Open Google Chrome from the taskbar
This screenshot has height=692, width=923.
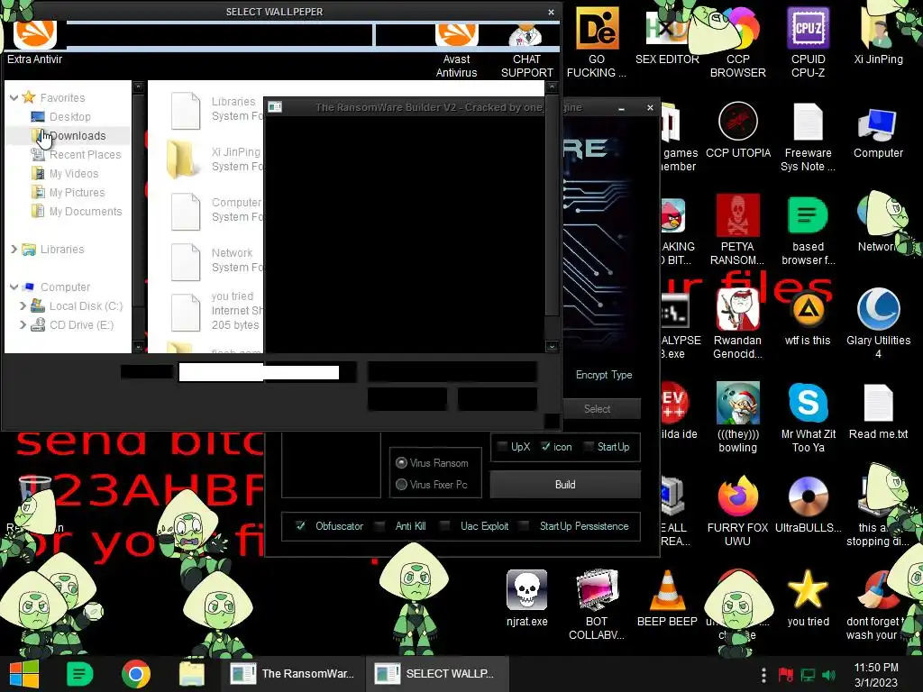pyautogui.click(x=136, y=674)
